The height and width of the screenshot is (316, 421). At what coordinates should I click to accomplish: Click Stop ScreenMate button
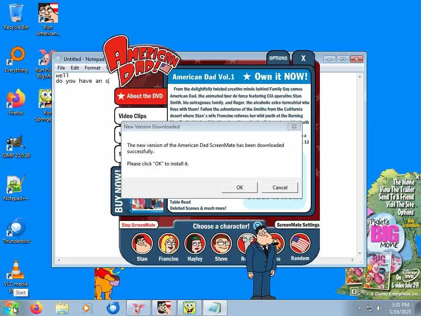138,225
